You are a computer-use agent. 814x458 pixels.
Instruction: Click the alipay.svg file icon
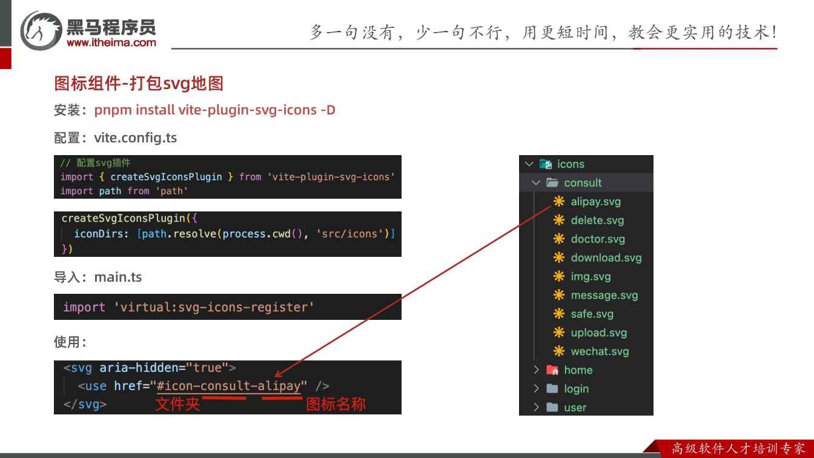[559, 202]
